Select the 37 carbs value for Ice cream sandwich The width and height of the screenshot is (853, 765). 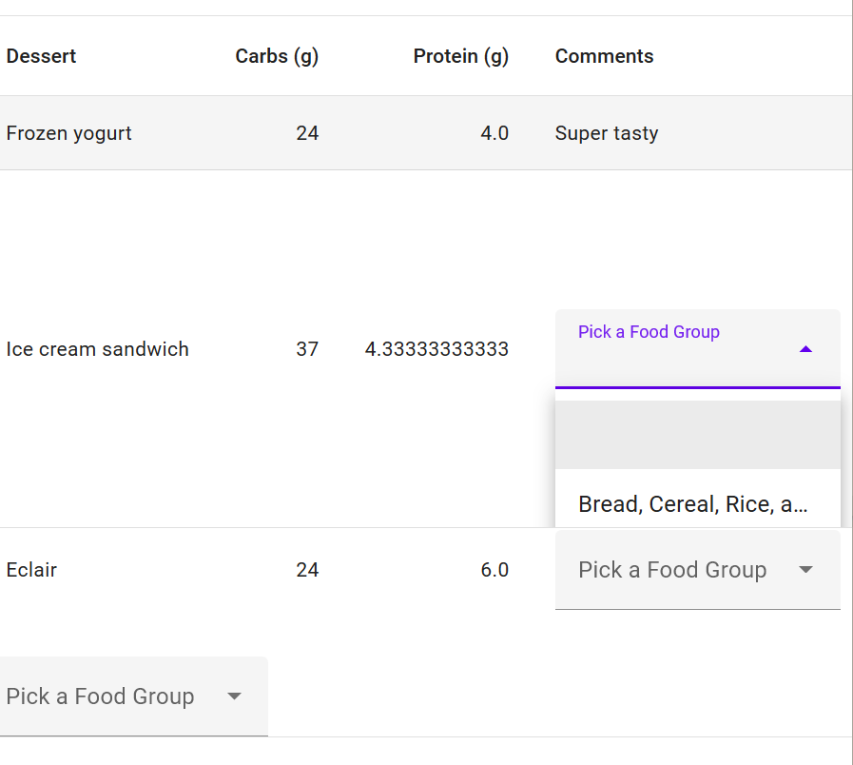point(307,349)
